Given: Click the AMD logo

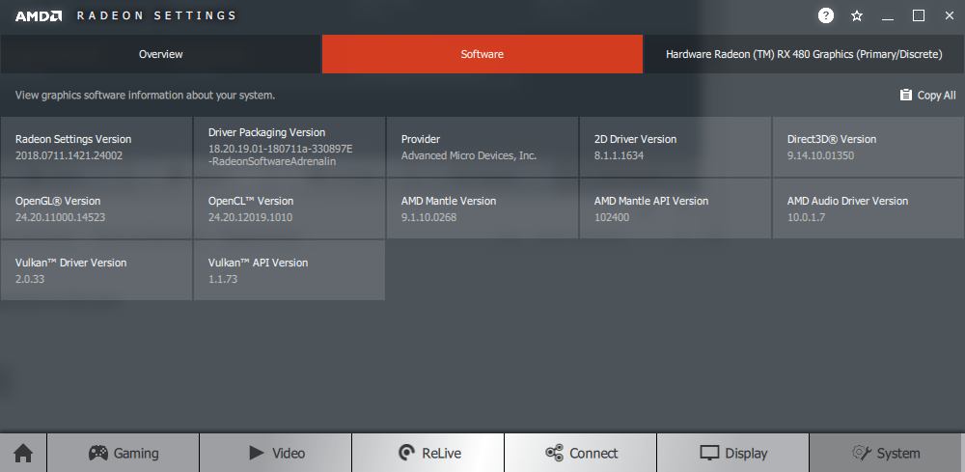Looking at the screenshot, I should [x=39, y=16].
